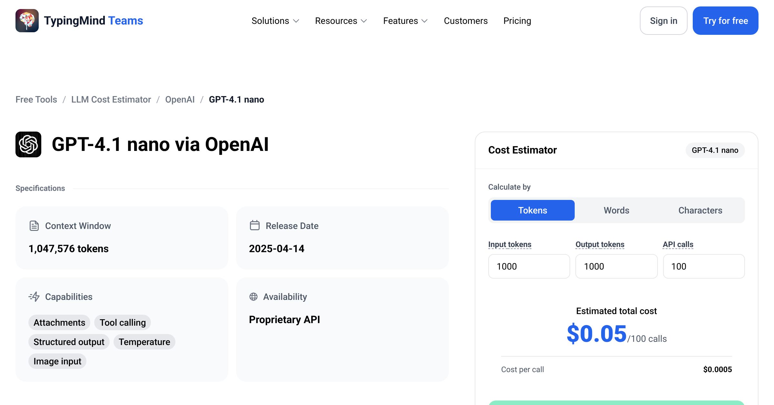Click the Capabilities lightning icon
The height and width of the screenshot is (405, 774).
(34, 297)
